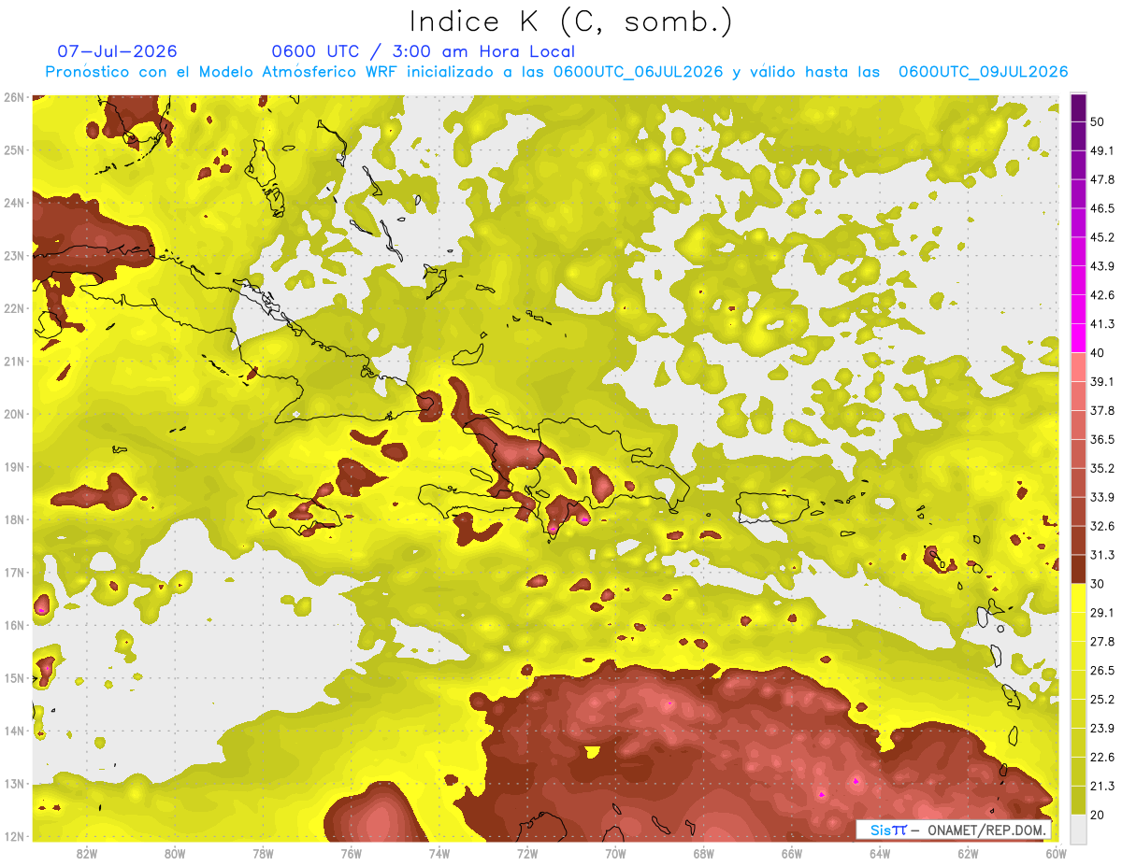Screen dimensions: 1122x866
Task: Click the colorbar value 40
Action: (1099, 353)
